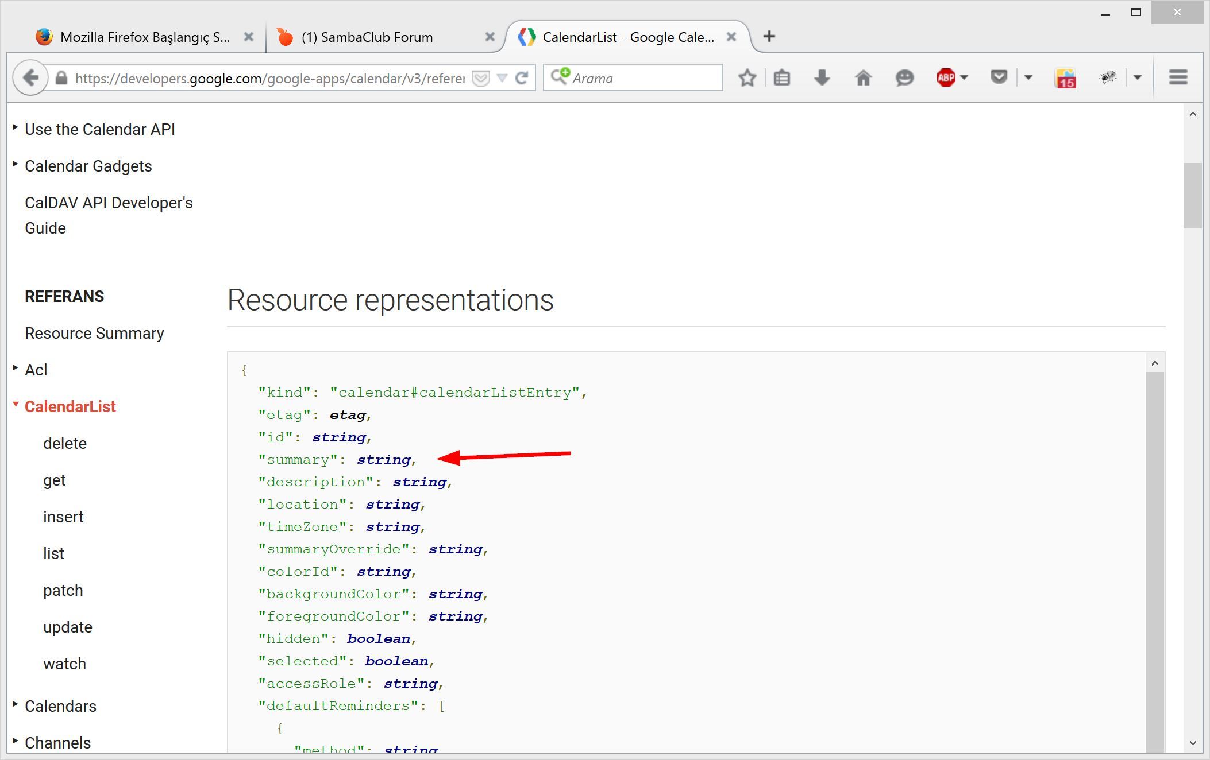Open CalendarList update method
Image resolution: width=1210 pixels, height=760 pixels.
[x=67, y=627]
